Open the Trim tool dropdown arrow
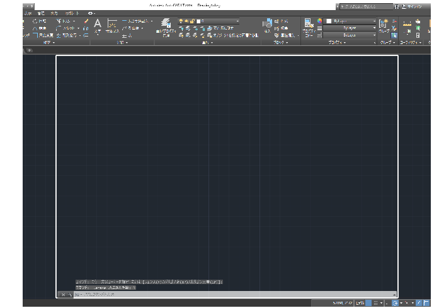439x308 pixels. (x=74, y=21)
